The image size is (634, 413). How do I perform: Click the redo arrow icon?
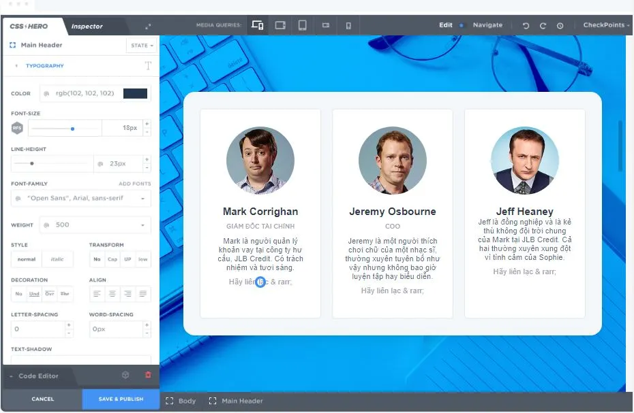[543, 25]
